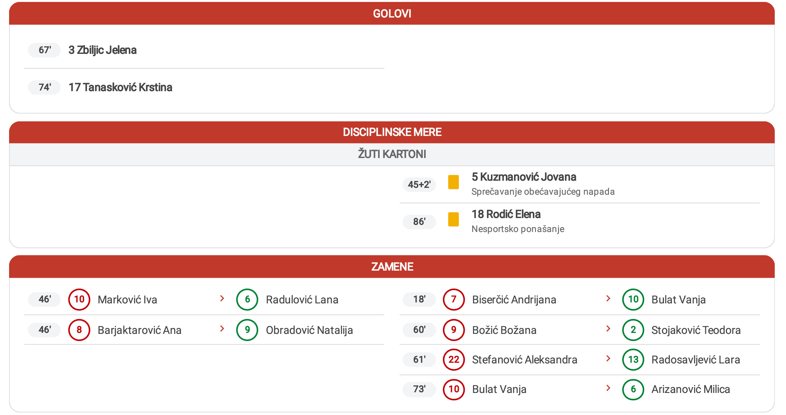Open player 5 Kuzmanović Jovana
Viewport: 786px width, 415px height.
524,177
